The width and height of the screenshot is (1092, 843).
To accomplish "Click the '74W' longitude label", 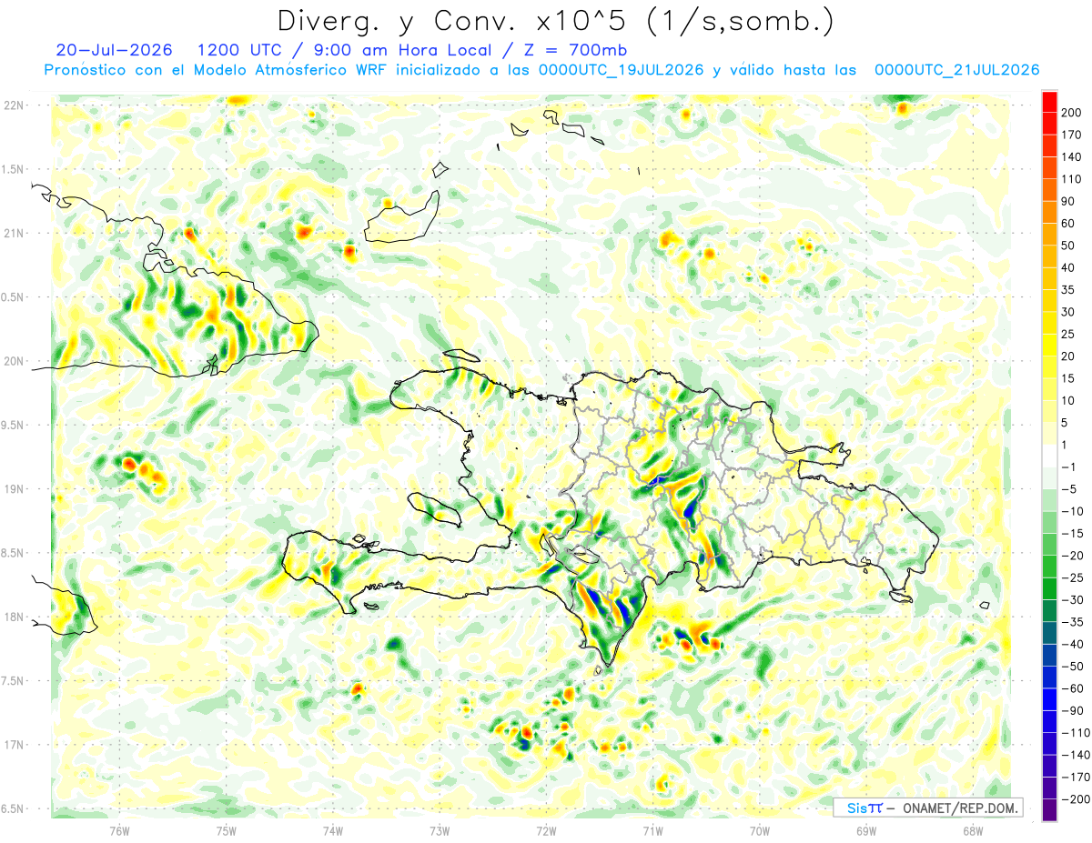I will [332, 831].
